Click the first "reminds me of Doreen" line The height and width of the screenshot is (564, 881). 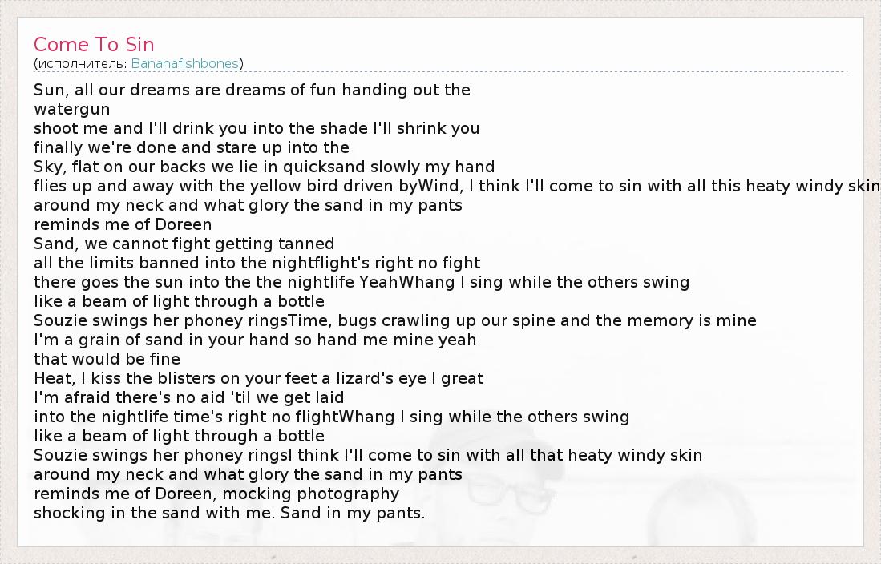point(123,224)
